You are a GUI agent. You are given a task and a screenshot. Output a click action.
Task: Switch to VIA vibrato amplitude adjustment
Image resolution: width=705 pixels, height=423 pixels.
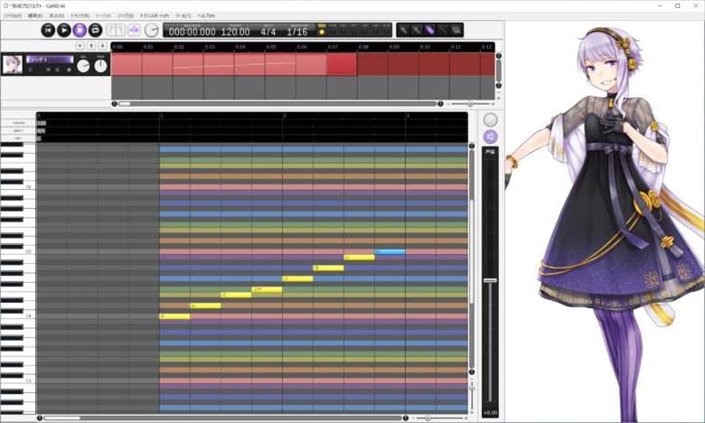click(x=364, y=30)
